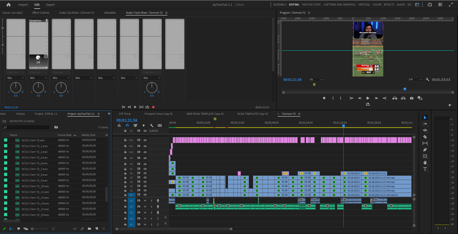The image size is (458, 234).
Task: Click Add Marker in Program monitor
Action: click(x=324, y=98)
